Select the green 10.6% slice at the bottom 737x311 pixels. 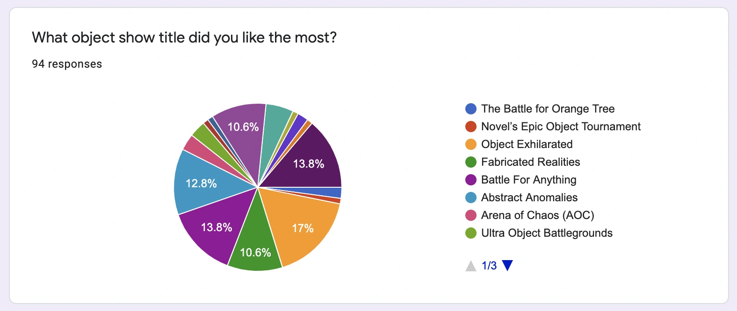tap(255, 247)
